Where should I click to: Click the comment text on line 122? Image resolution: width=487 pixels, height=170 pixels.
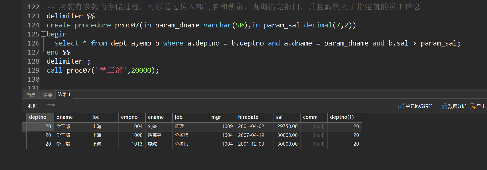coord(234,7)
